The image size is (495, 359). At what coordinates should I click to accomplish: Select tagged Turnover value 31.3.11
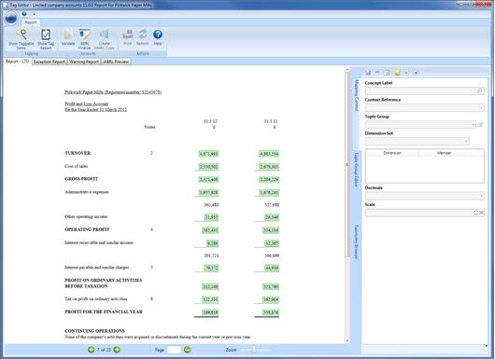[269, 154]
